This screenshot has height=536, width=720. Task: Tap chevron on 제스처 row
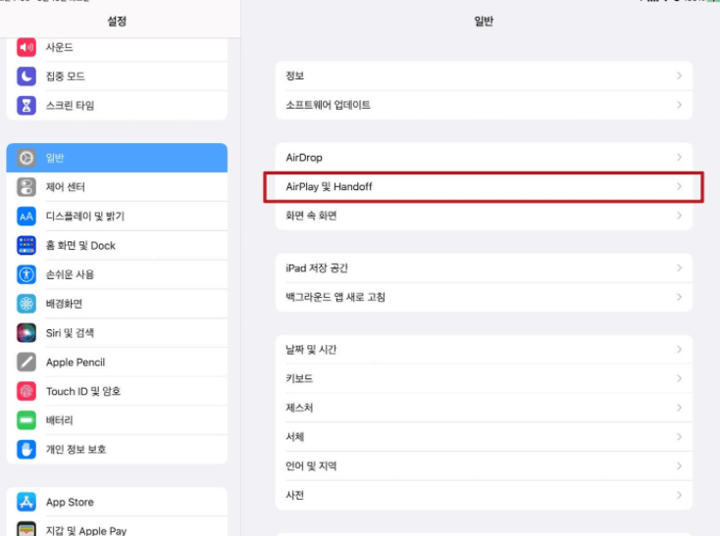click(x=679, y=408)
